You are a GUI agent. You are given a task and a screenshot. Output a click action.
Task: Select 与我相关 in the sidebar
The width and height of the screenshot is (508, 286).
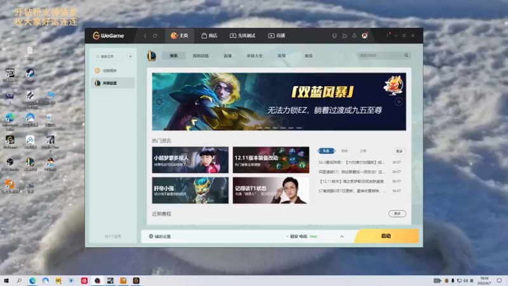click(x=113, y=71)
